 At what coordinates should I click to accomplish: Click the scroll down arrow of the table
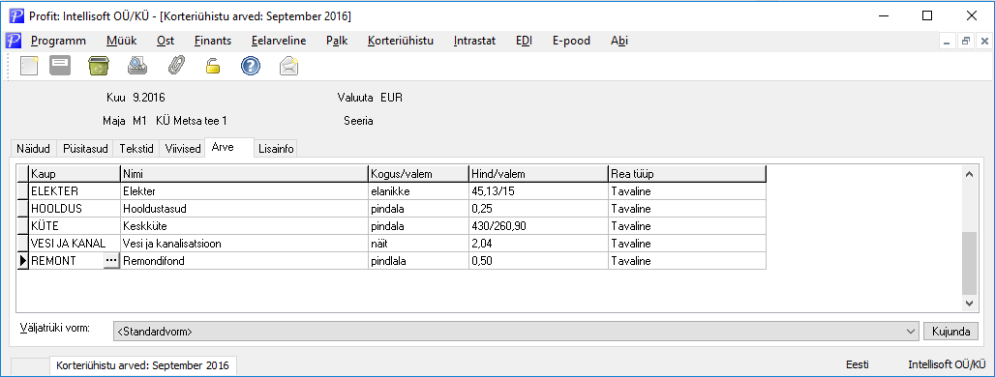[968, 304]
